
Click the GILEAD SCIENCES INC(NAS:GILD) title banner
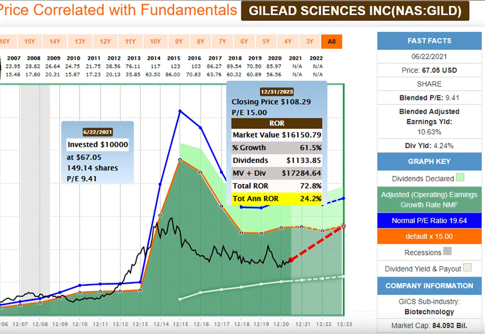click(x=355, y=11)
